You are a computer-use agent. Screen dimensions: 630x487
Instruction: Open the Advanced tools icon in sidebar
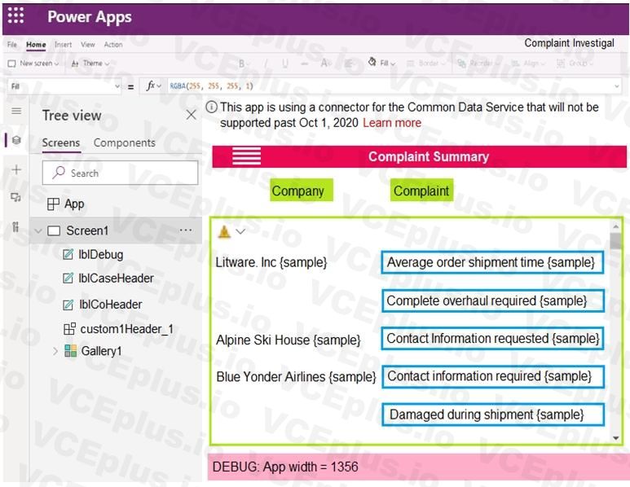(x=16, y=227)
